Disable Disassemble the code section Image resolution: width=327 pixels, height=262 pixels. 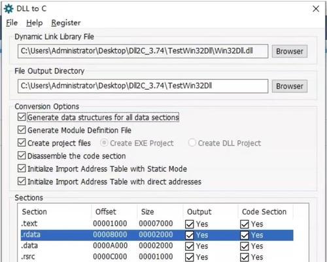tap(22, 156)
